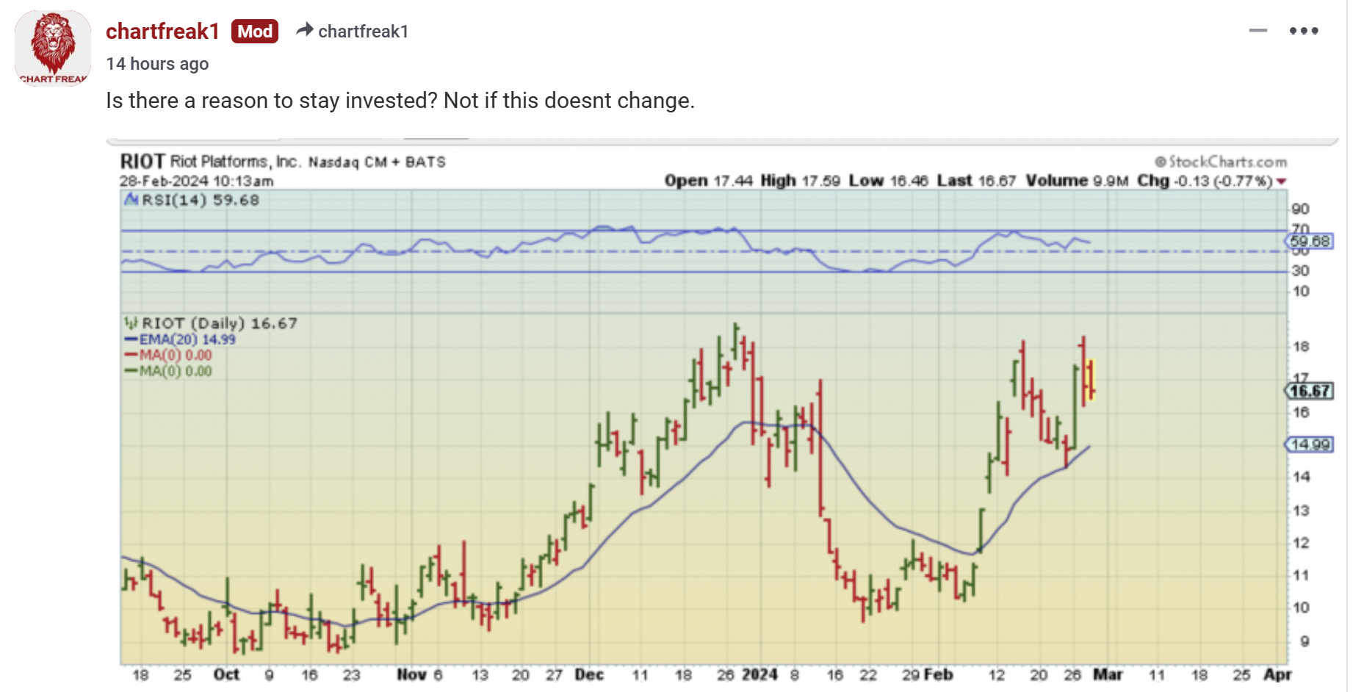The height and width of the screenshot is (692, 1353).
Task: Click the 16.67 last price axis tag
Action: coord(1310,392)
